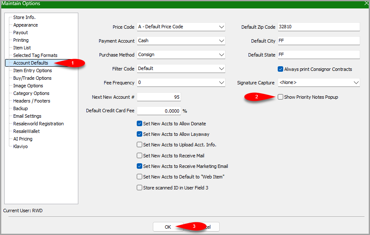Click the OK button
Viewport: 370px width, 235px height.
(x=168, y=227)
